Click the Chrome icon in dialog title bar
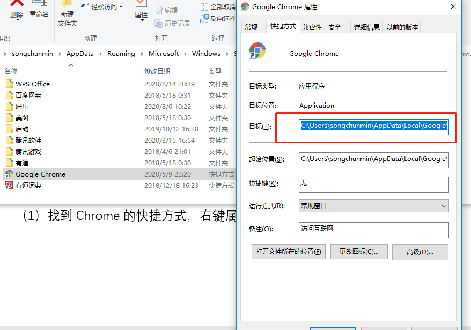 pyautogui.click(x=245, y=6)
